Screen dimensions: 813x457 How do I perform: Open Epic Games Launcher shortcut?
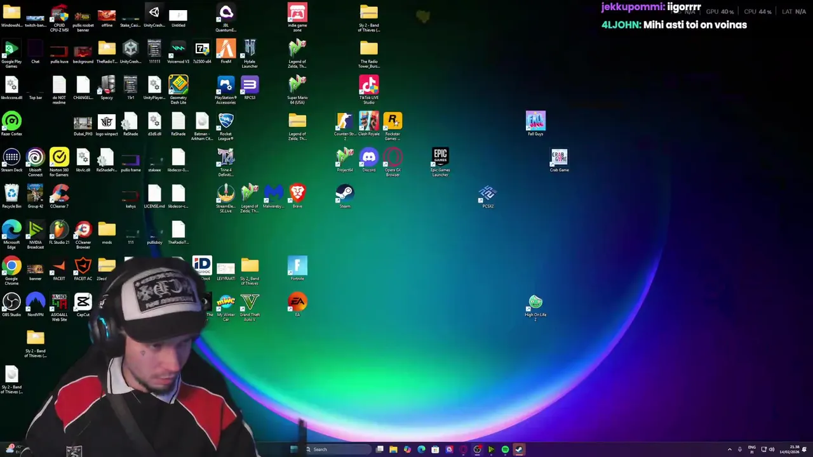[440, 162]
